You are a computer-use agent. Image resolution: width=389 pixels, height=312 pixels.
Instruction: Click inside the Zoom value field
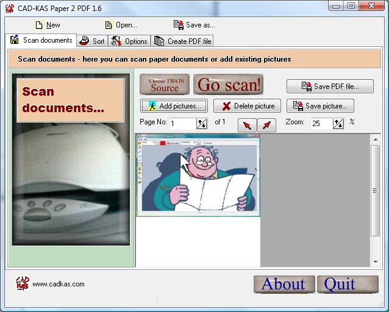pyautogui.click(x=320, y=124)
